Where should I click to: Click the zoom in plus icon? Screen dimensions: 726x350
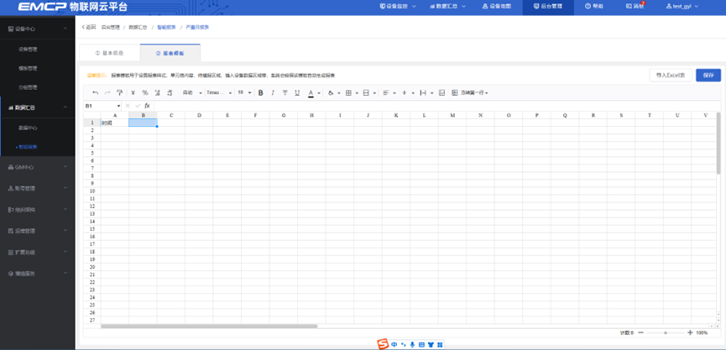pos(690,332)
